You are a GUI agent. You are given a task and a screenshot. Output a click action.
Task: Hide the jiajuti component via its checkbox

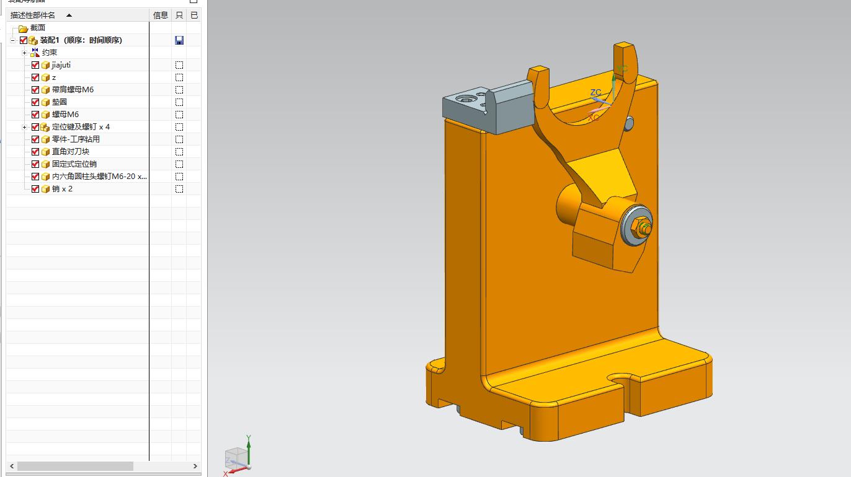[35, 65]
